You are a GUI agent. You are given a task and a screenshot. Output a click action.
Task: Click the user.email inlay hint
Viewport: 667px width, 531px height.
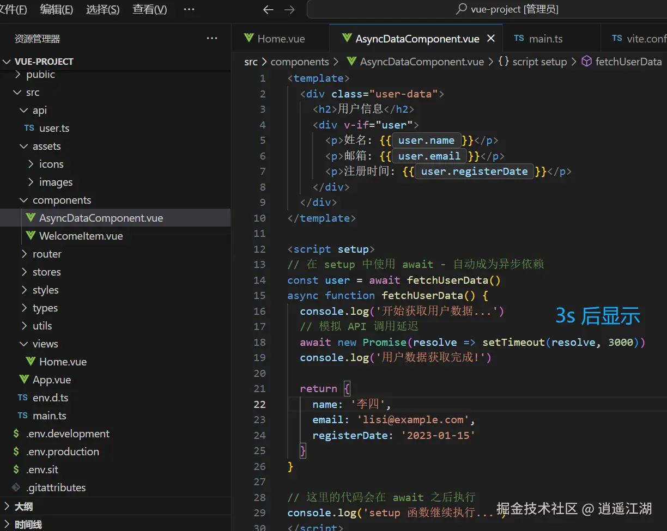coord(429,156)
